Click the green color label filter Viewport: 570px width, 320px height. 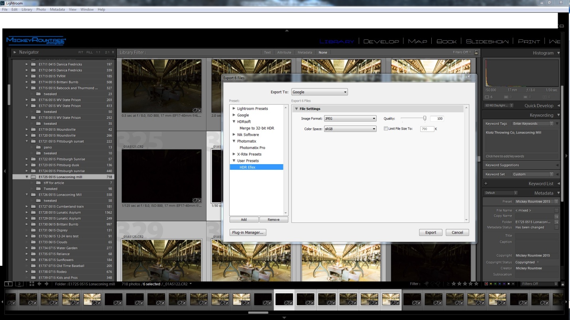point(496,284)
